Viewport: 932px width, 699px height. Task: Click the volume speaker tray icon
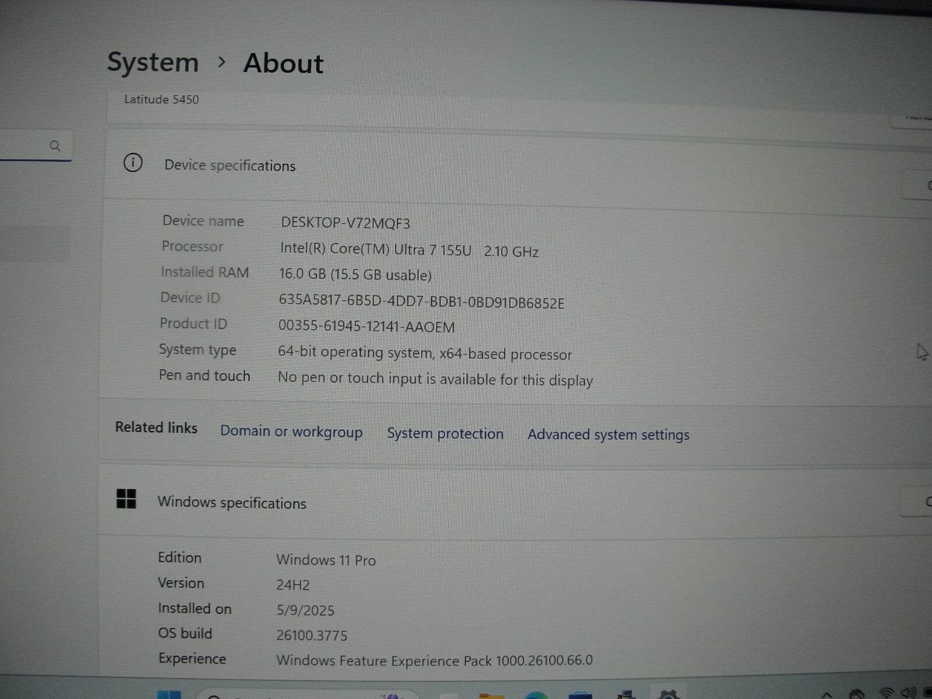point(909,693)
